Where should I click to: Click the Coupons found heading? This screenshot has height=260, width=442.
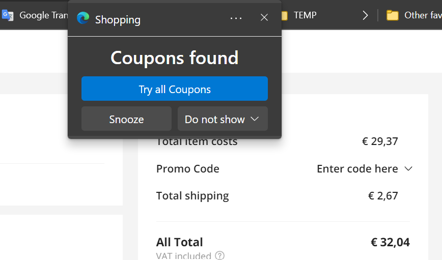point(175,58)
